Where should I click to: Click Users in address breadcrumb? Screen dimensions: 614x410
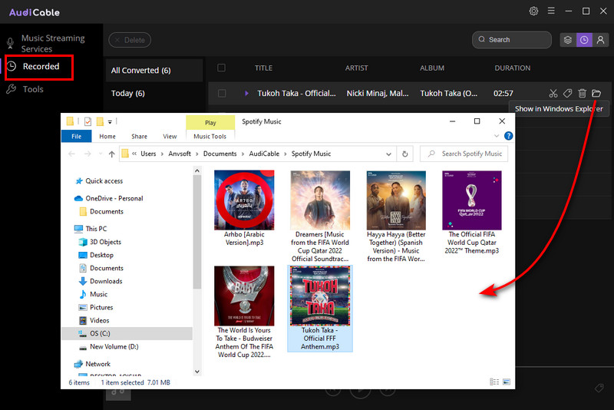tap(148, 154)
